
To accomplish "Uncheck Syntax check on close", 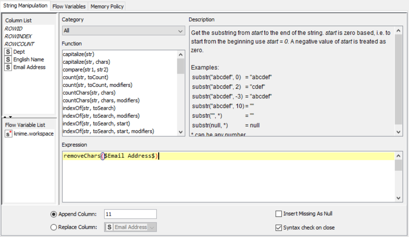I will pos(279,228).
